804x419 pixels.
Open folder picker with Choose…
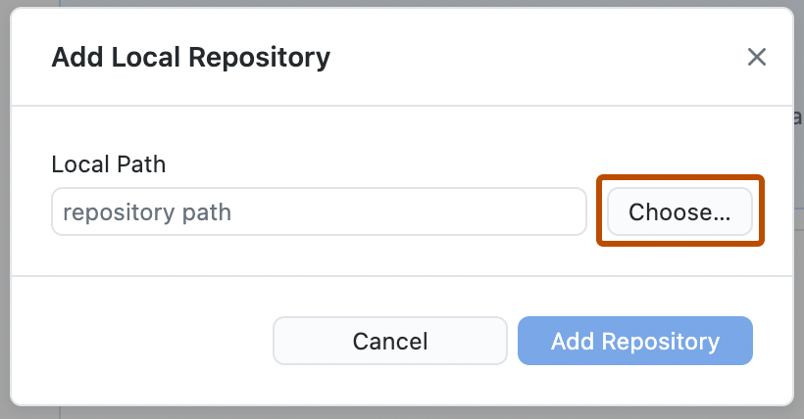pyautogui.click(x=679, y=211)
